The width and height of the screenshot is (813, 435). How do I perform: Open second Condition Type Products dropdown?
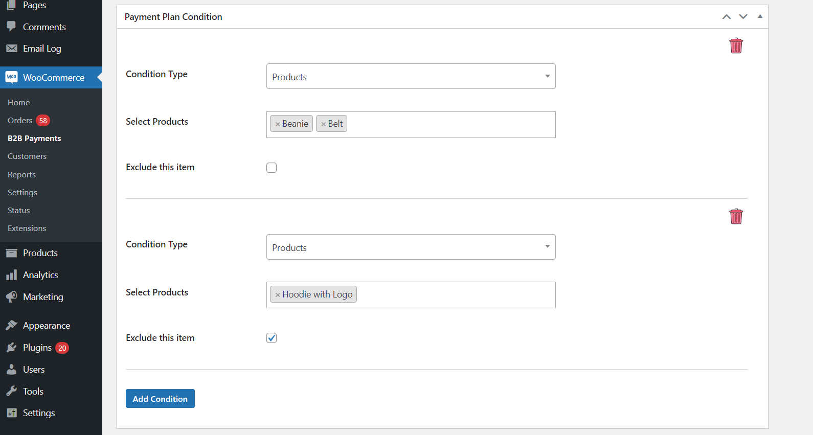coord(411,247)
